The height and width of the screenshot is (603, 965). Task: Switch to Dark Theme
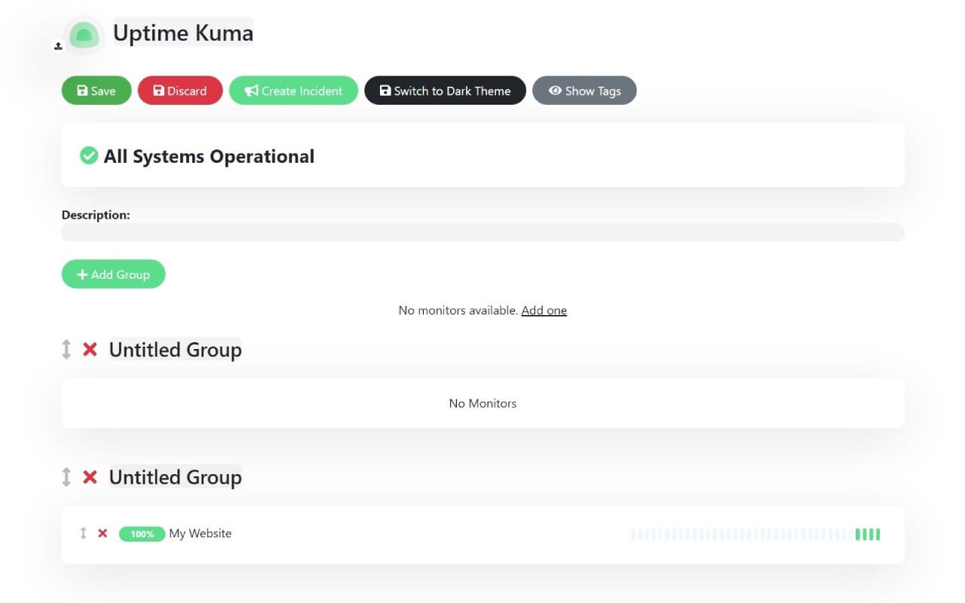pos(445,90)
